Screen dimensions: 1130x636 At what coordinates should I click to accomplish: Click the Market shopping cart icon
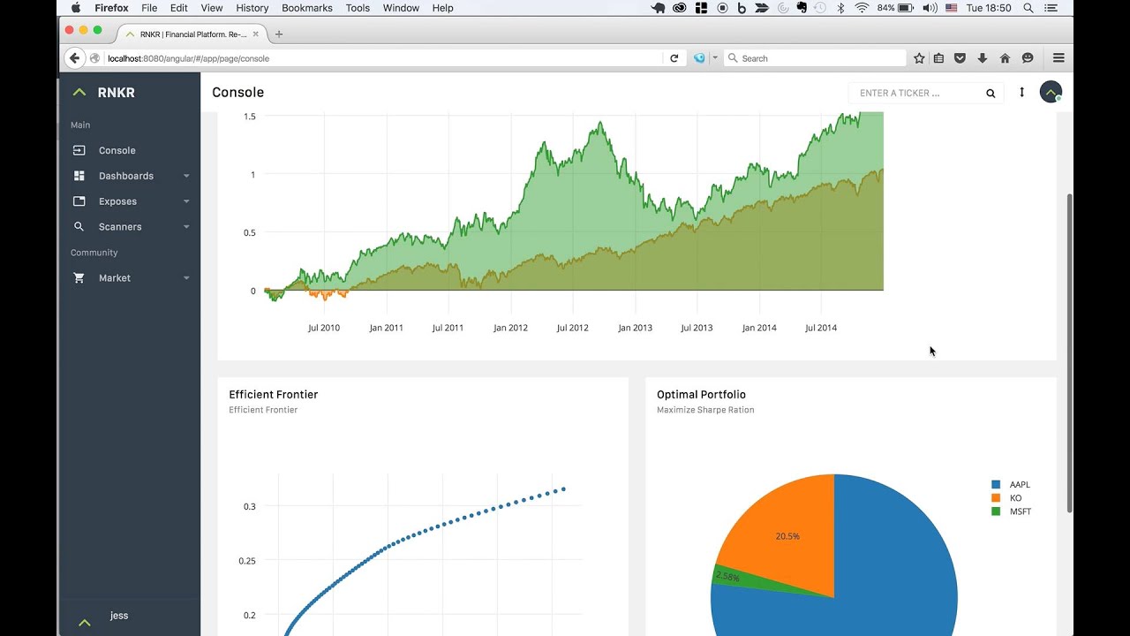[79, 278]
